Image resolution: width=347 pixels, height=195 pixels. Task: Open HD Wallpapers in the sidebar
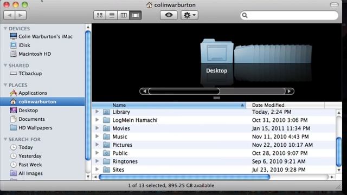42,128
